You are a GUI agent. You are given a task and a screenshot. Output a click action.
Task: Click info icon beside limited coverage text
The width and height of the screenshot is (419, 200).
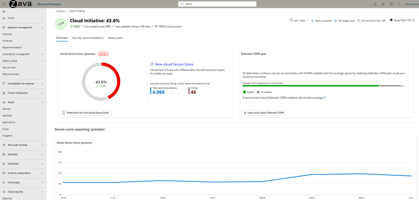[x=325, y=97]
